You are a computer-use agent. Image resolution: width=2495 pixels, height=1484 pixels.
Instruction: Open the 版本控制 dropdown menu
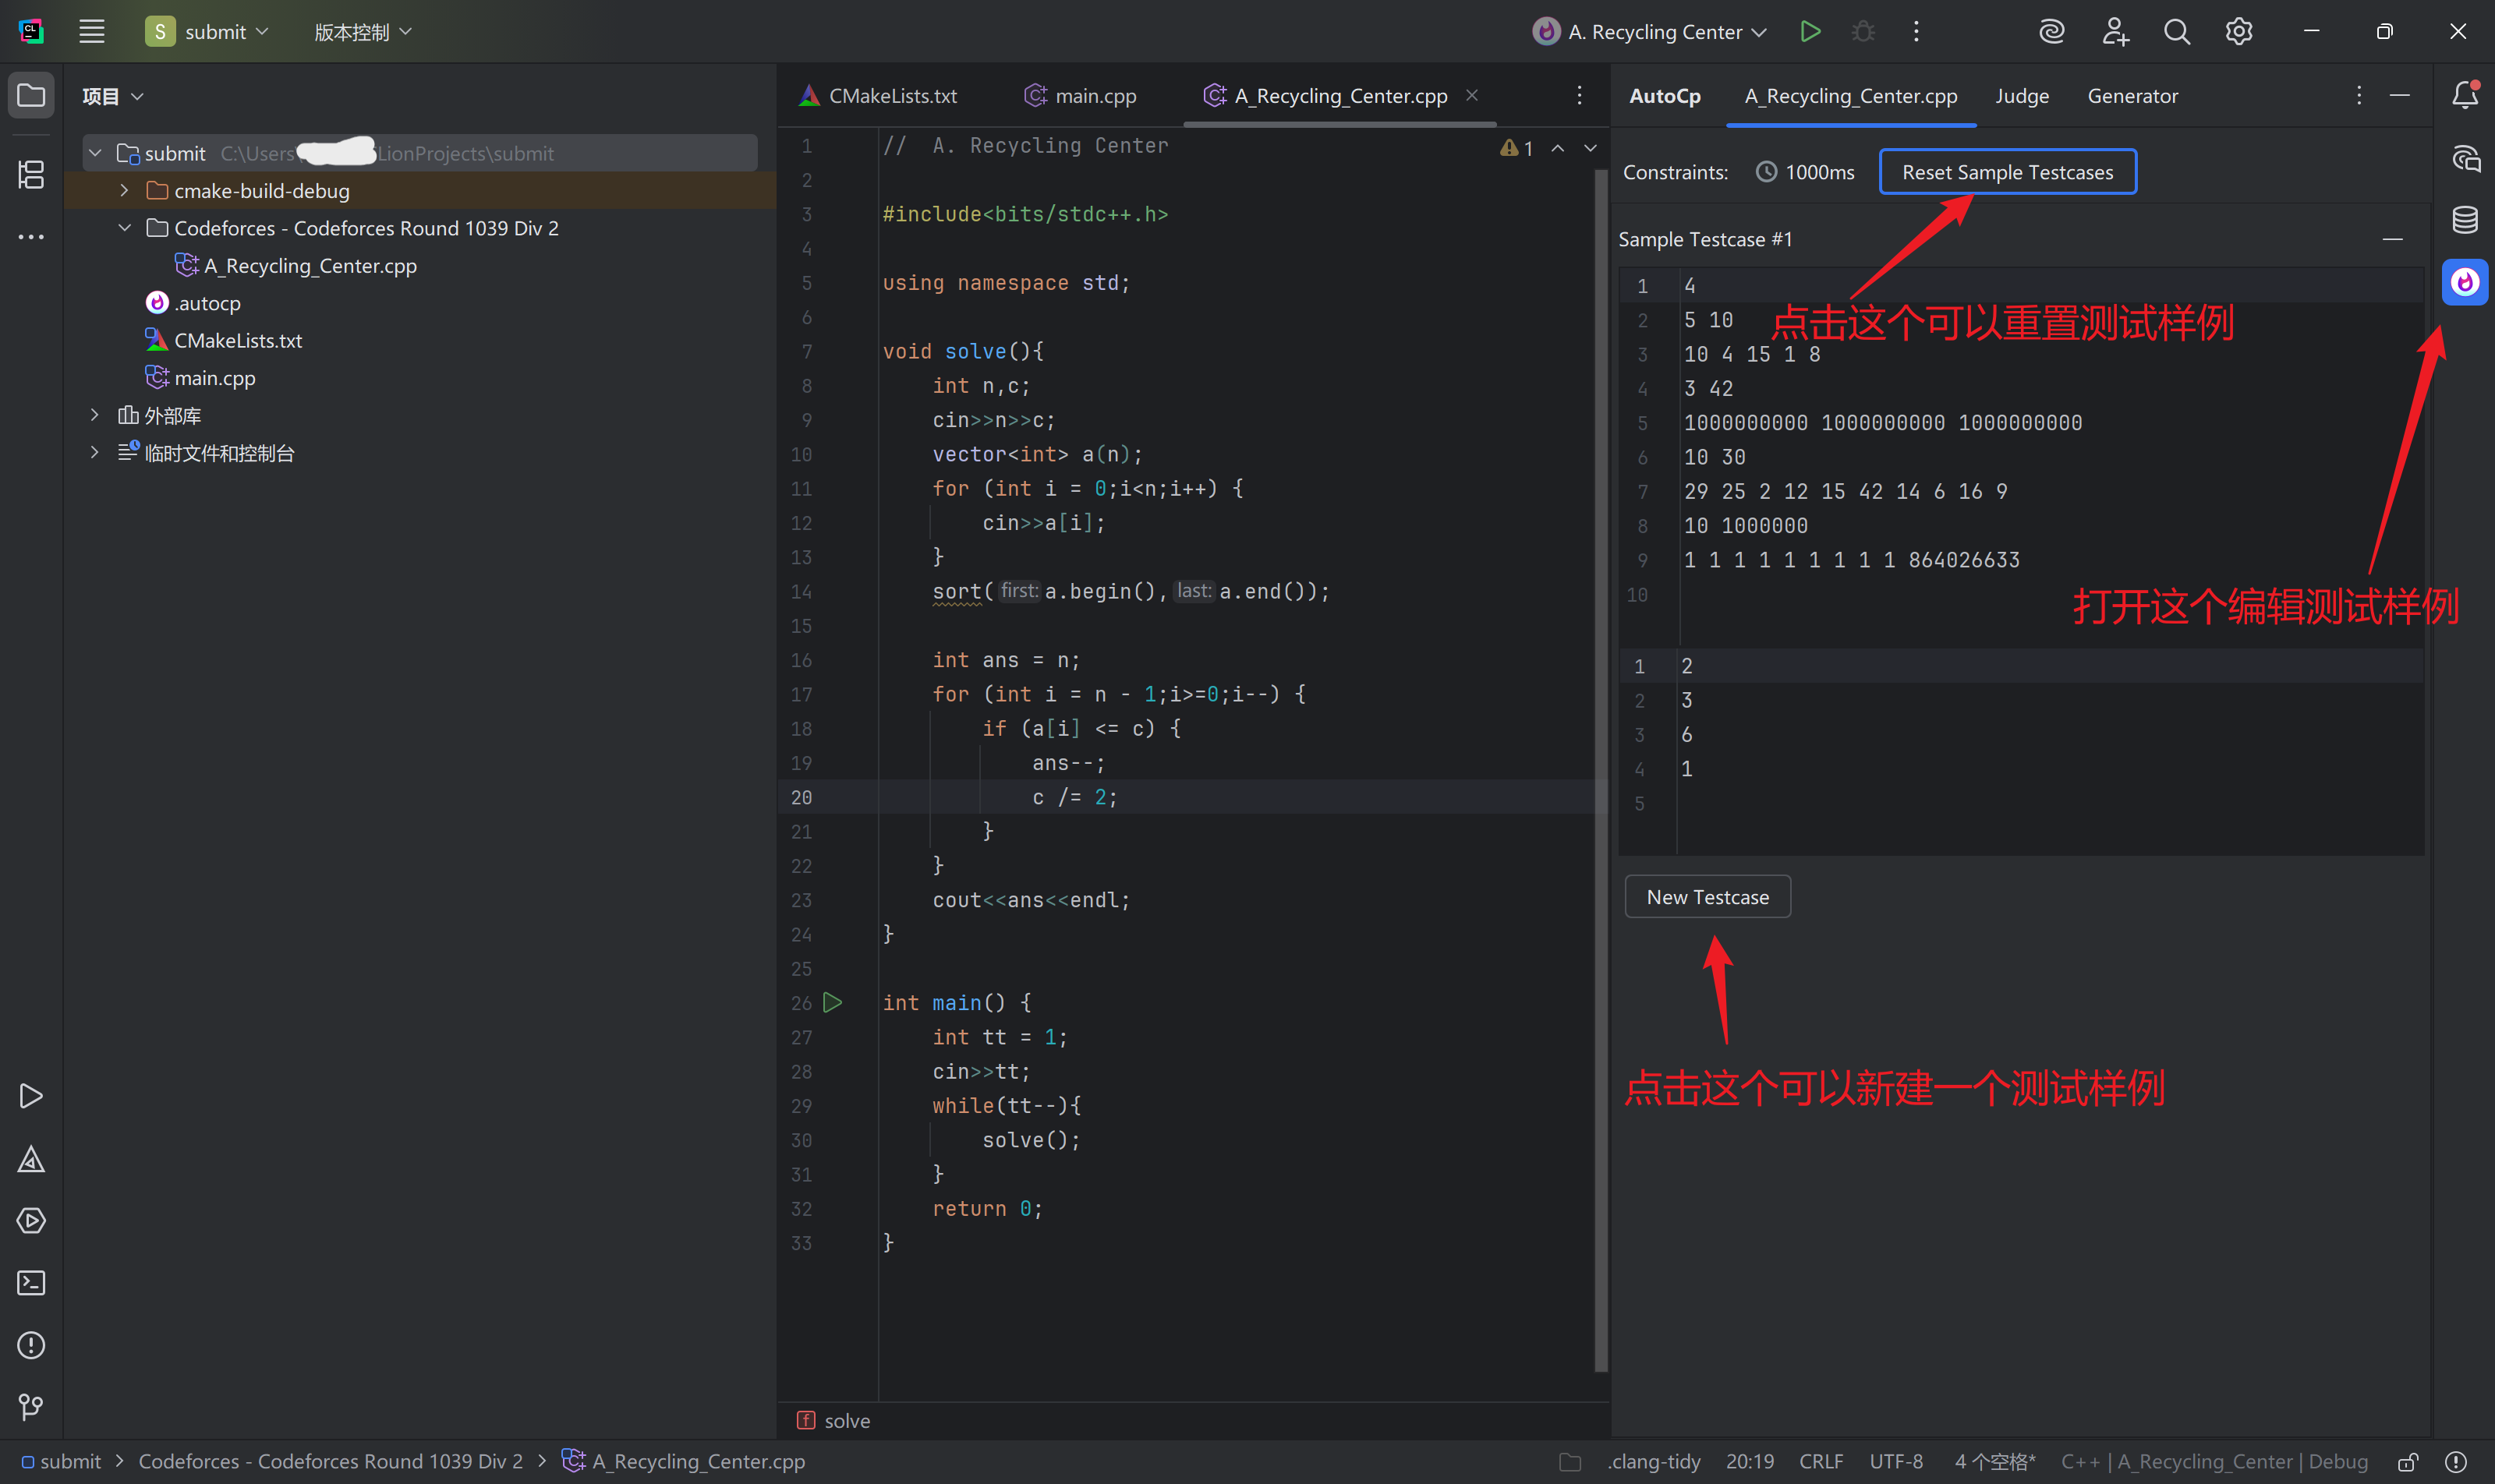(x=362, y=31)
